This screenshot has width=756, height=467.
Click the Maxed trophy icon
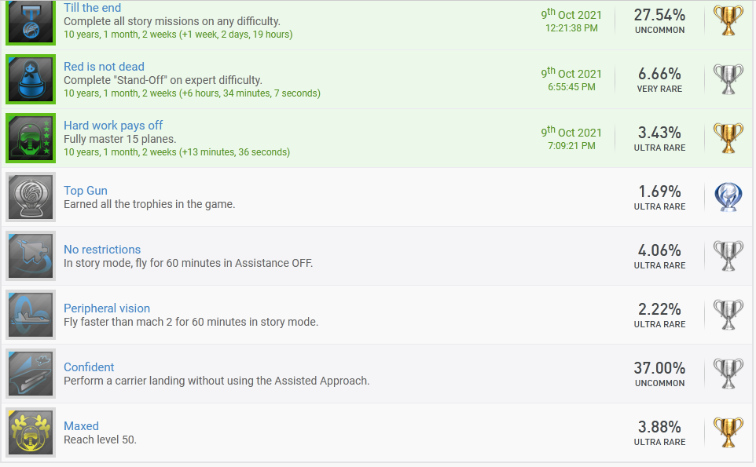coord(31,432)
